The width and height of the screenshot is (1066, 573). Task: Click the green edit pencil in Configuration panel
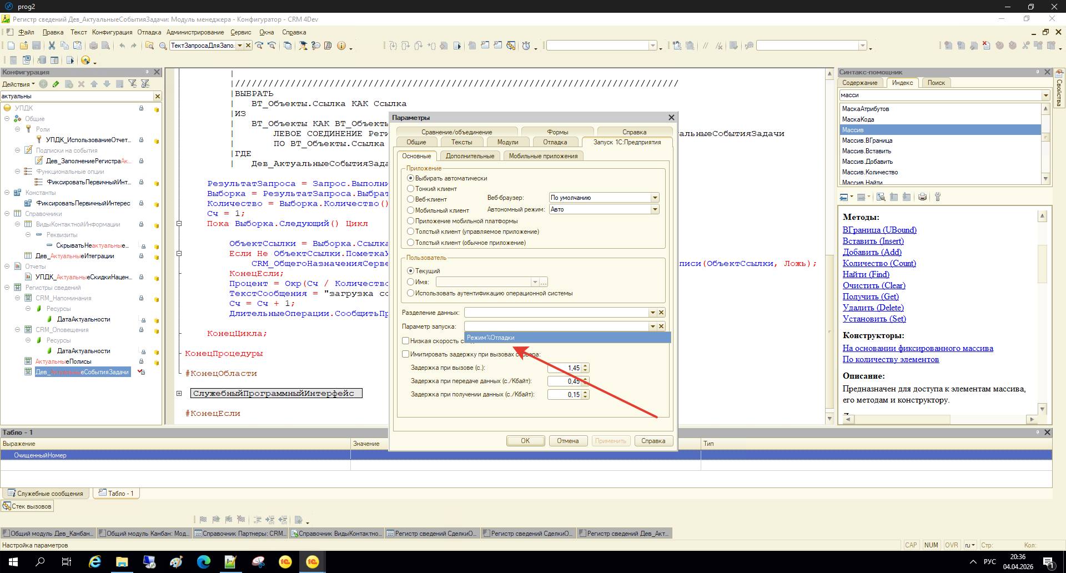(56, 84)
